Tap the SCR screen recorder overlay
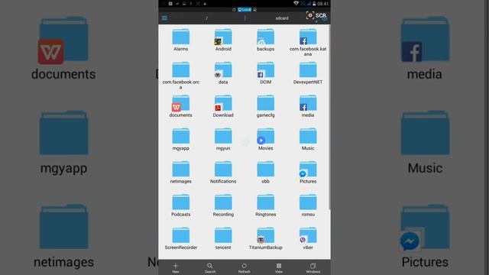Image resolution: width=489 pixels, height=275 pixels. point(316,15)
